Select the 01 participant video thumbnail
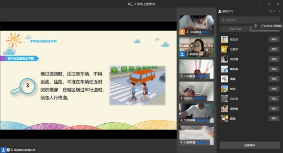The width and height of the screenshot is (283, 153). tap(196, 113)
